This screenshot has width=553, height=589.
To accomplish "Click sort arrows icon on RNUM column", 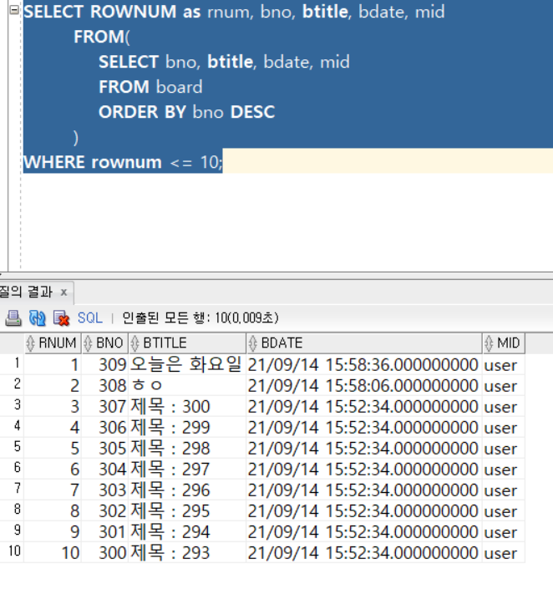I will coord(31,343).
